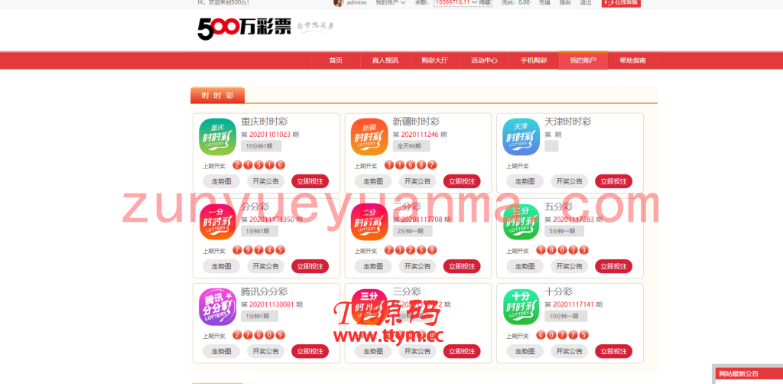This screenshot has height=384, width=783.
Task: Open 我的账户 in the navigation bar
Action: [583, 60]
